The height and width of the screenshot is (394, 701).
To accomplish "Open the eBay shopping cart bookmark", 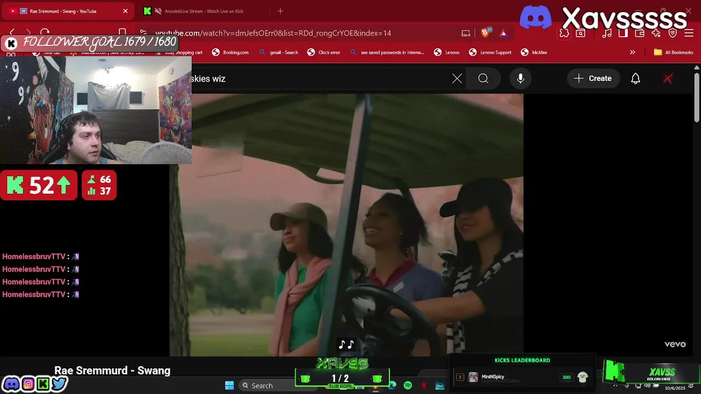I will point(179,53).
